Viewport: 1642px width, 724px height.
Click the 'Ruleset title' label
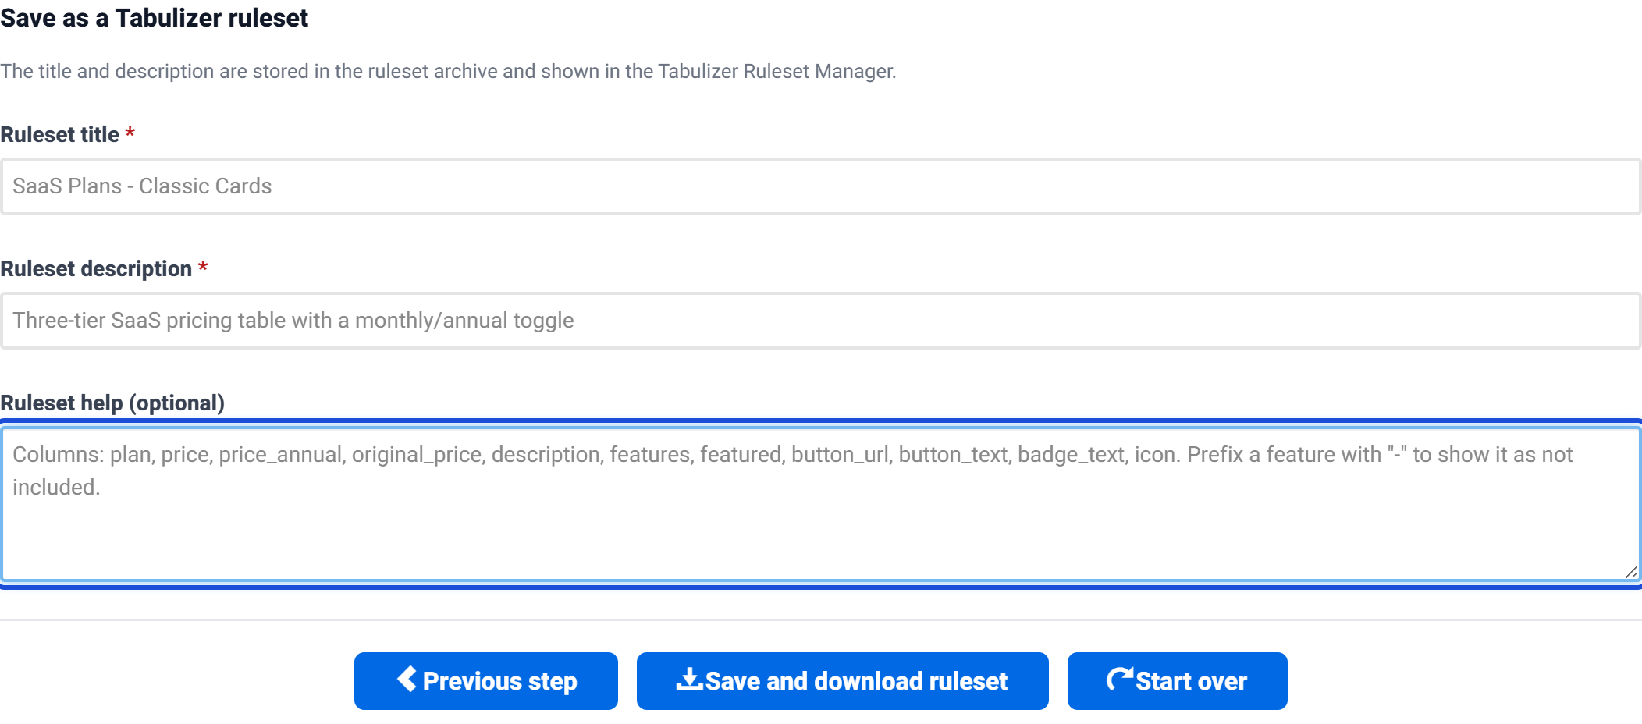60,134
